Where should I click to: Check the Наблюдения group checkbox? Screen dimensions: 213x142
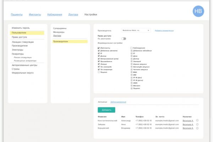coord(131,48)
